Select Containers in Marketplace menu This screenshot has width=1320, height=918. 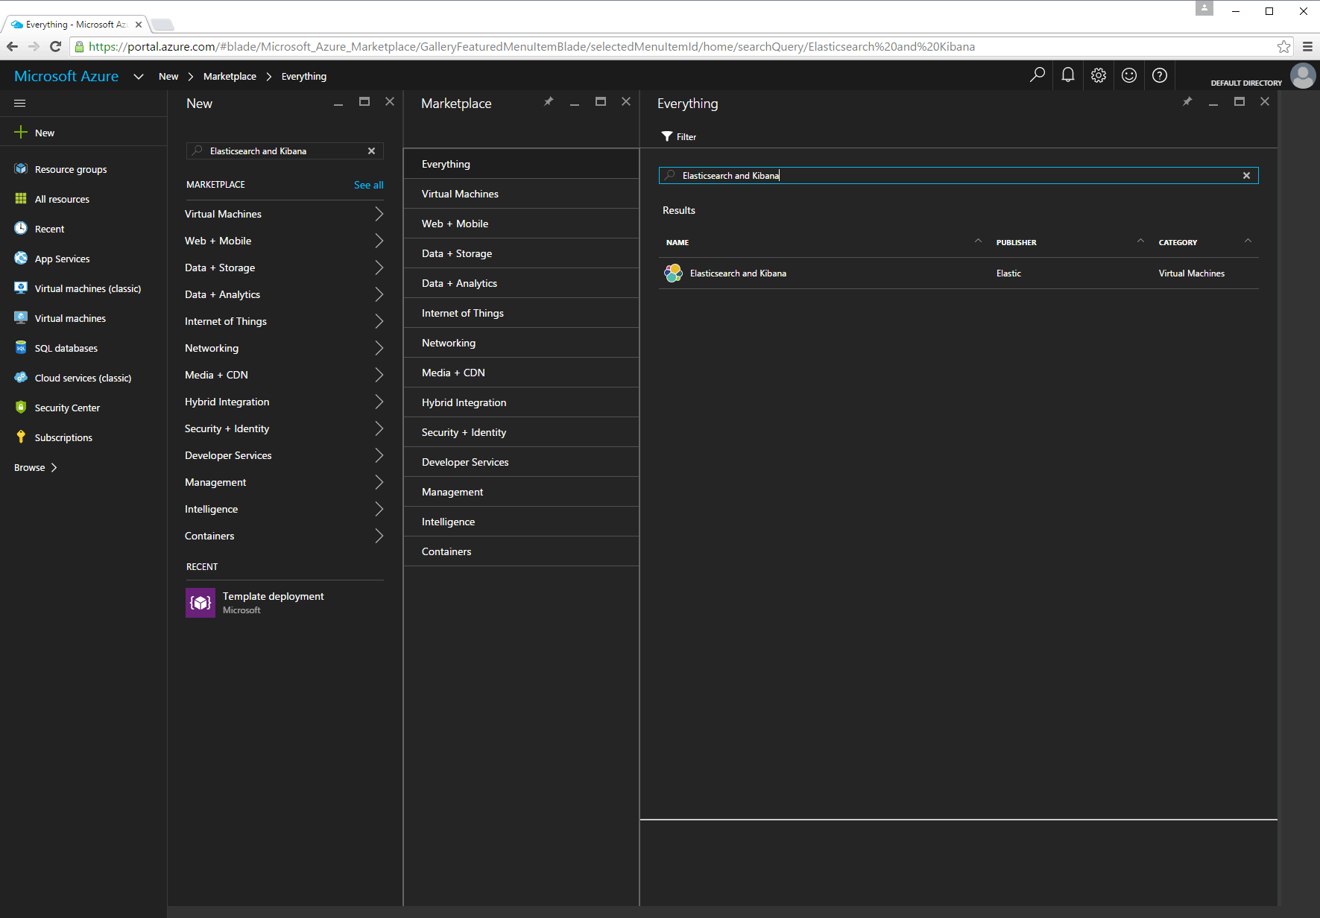pyautogui.click(x=521, y=551)
